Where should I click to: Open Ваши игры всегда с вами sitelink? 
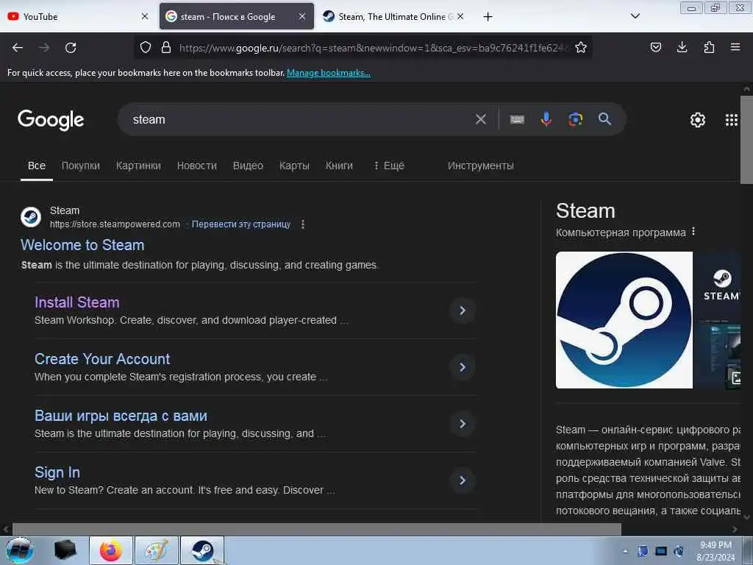[x=121, y=416]
